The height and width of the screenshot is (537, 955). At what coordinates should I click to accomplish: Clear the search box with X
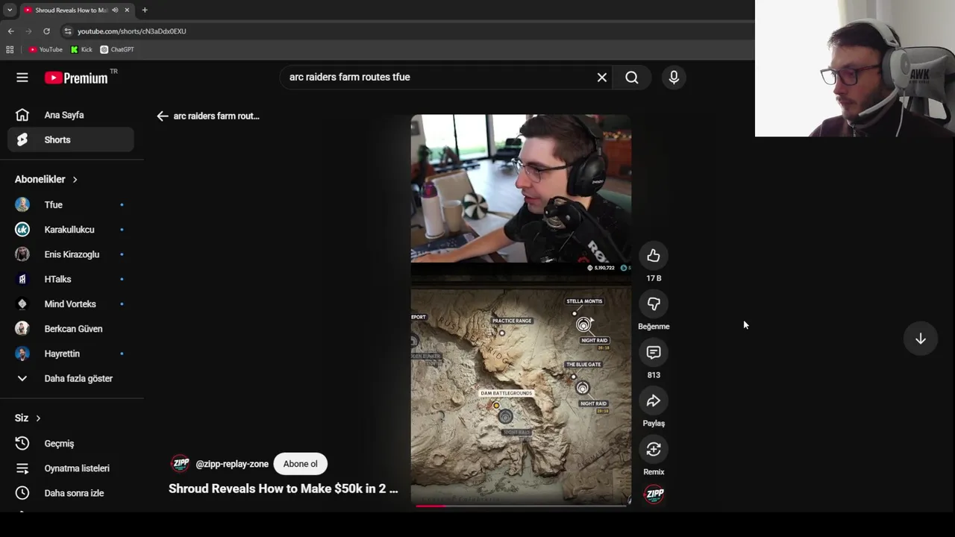[x=602, y=78]
